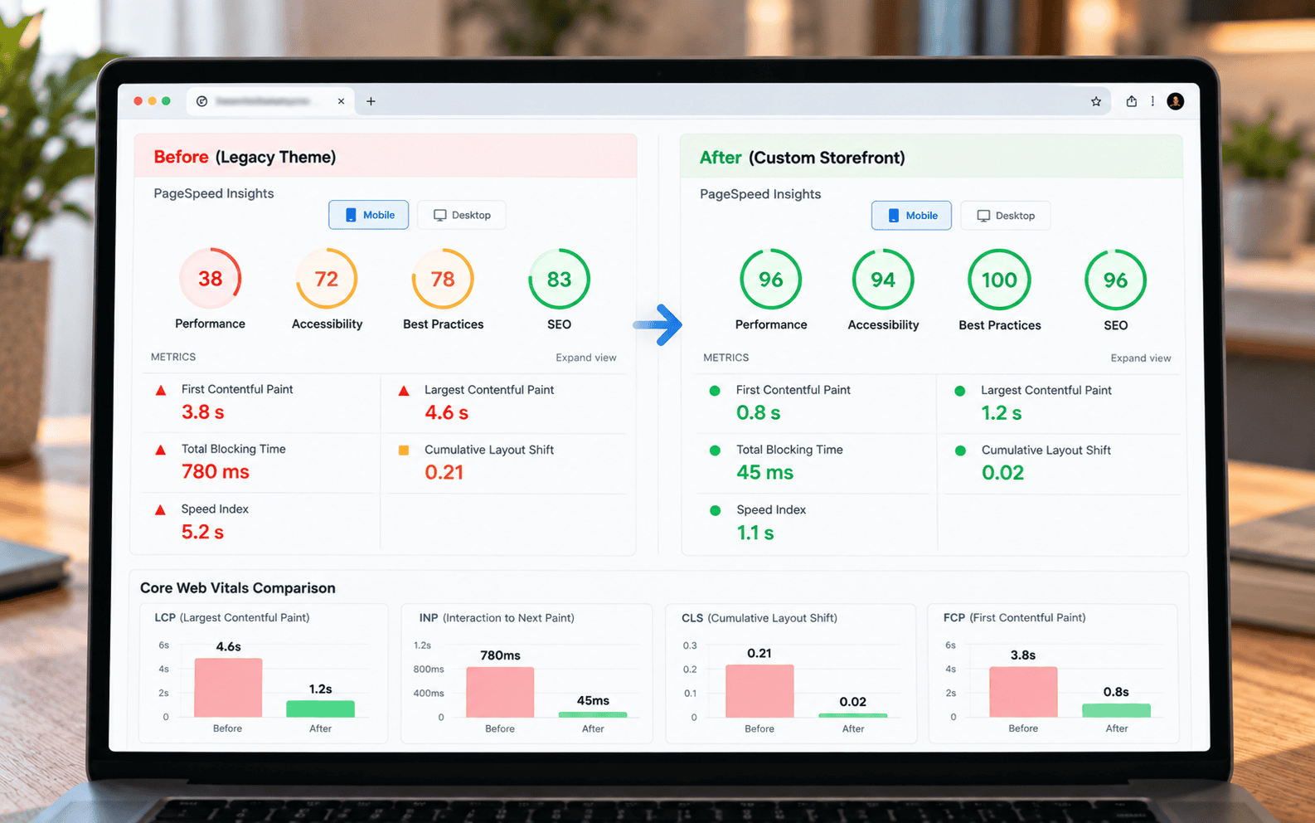This screenshot has width=1315, height=823.
Task: Expand view of After metrics
Action: tap(1141, 358)
